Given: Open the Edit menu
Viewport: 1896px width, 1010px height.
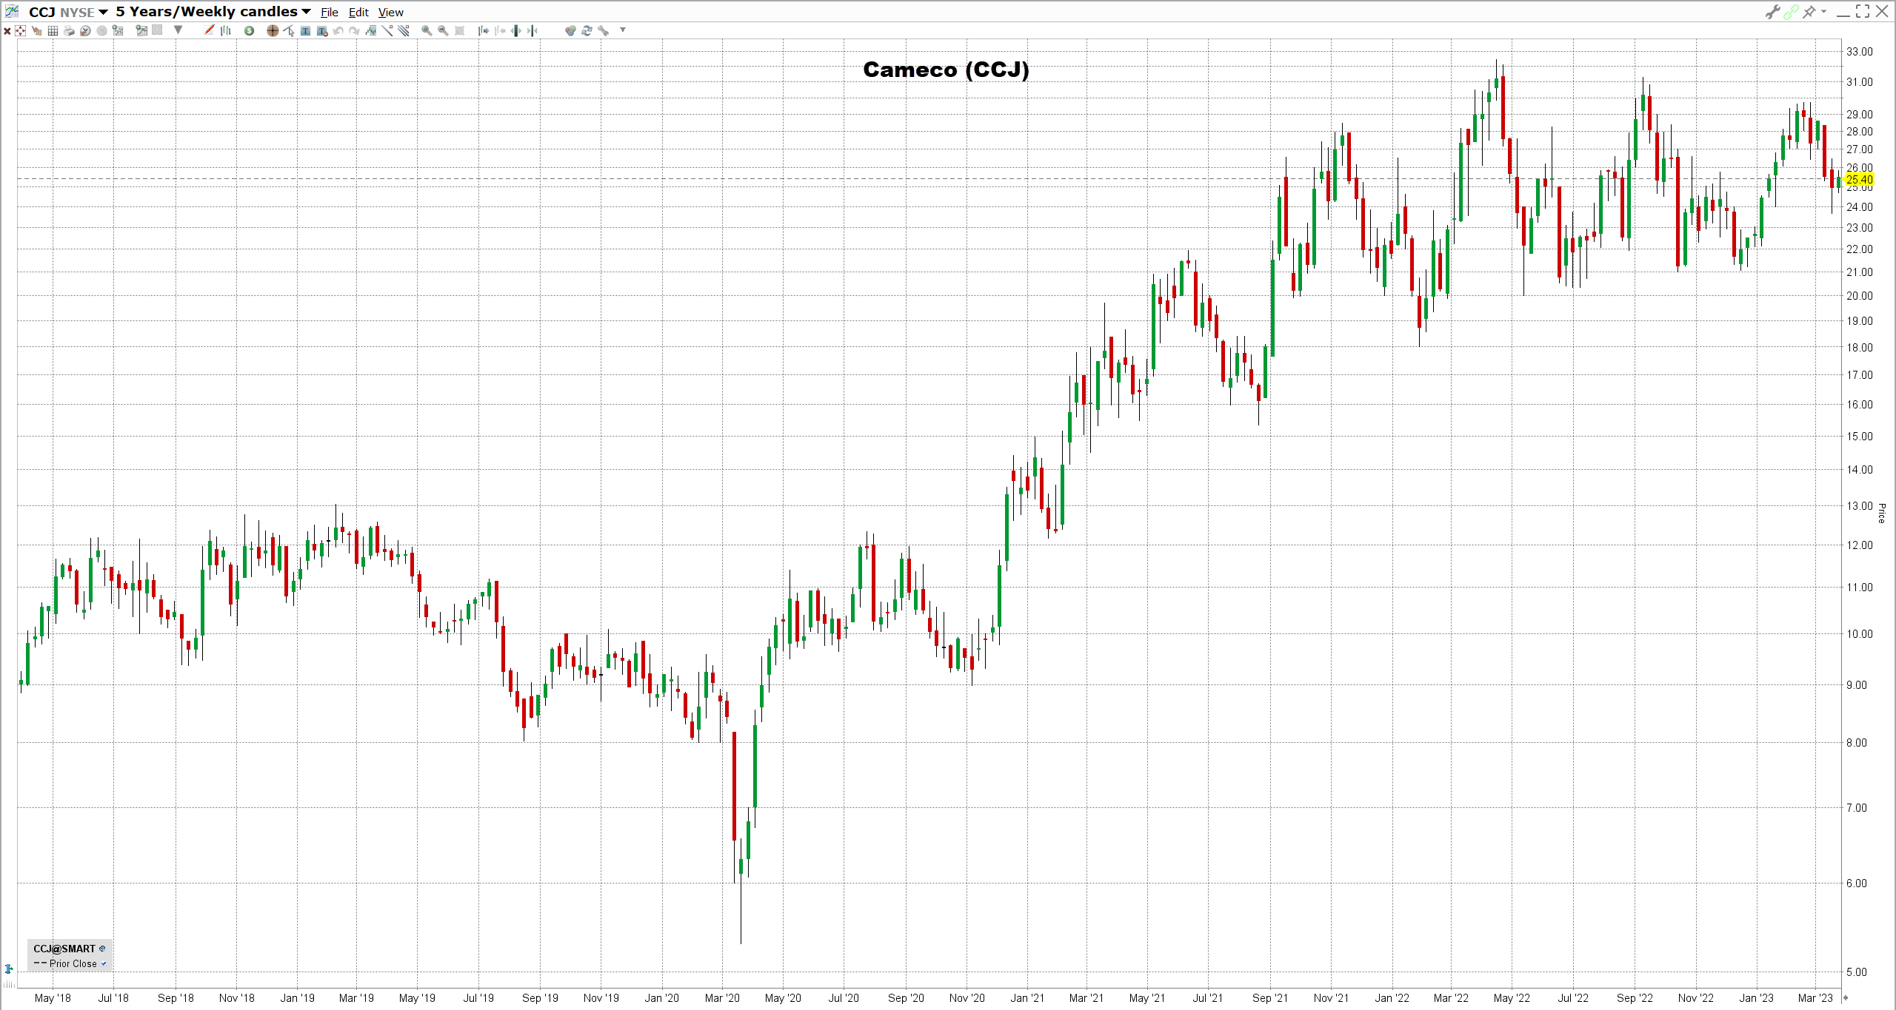Looking at the screenshot, I should (x=358, y=13).
